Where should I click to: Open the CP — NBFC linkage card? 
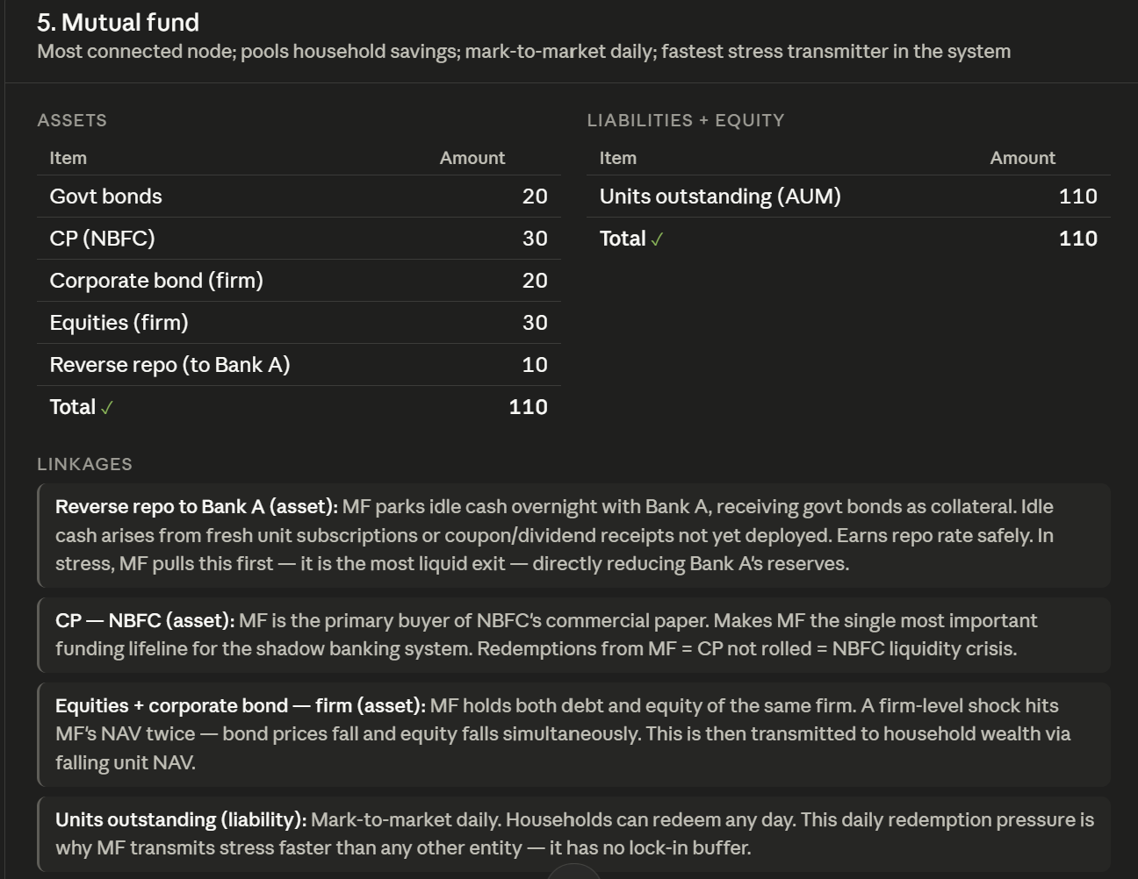(574, 634)
